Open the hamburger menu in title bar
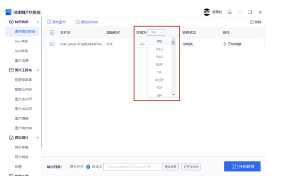This screenshot has width=294, height=182. pyautogui.click(x=230, y=12)
